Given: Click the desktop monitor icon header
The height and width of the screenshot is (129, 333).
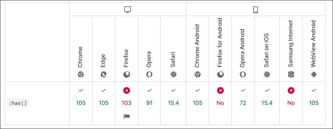Looking at the screenshot, I should click(x=127, y=10).
